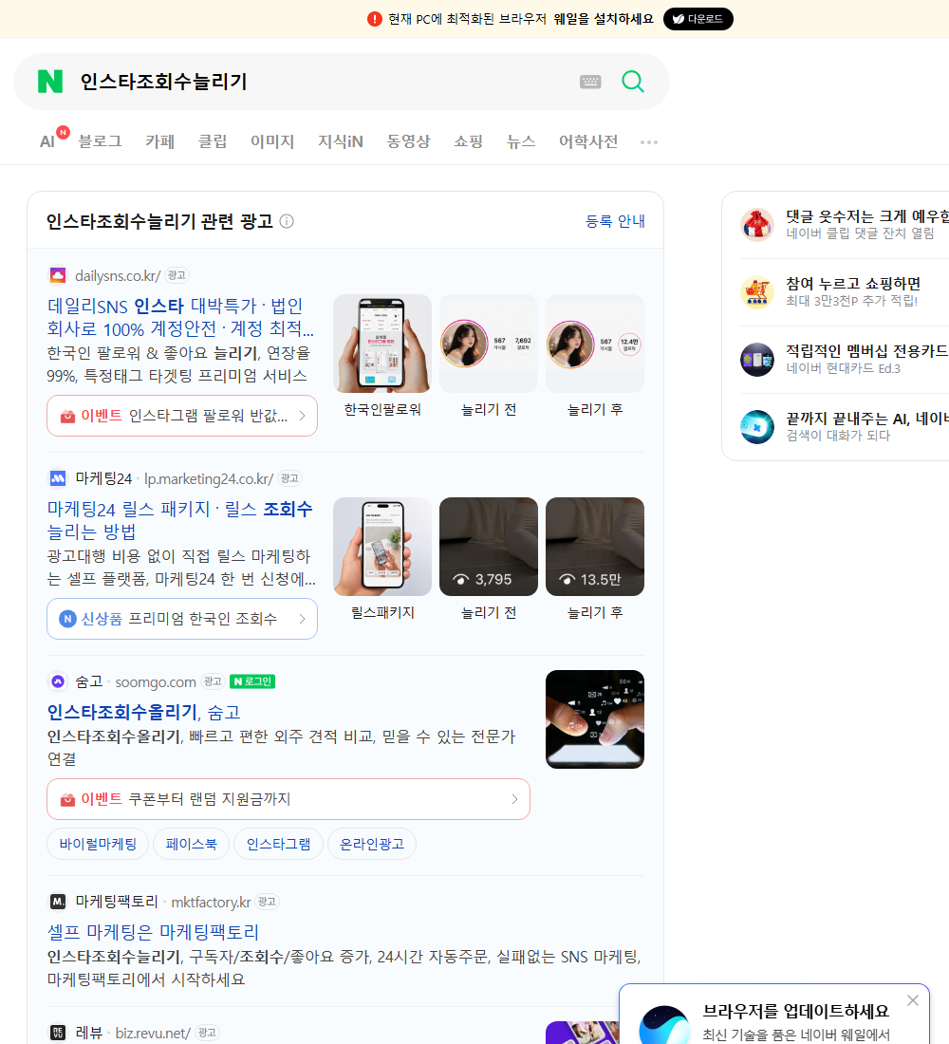Click the N 로그인 badge next to soomgo.com

tap(252, 681)
